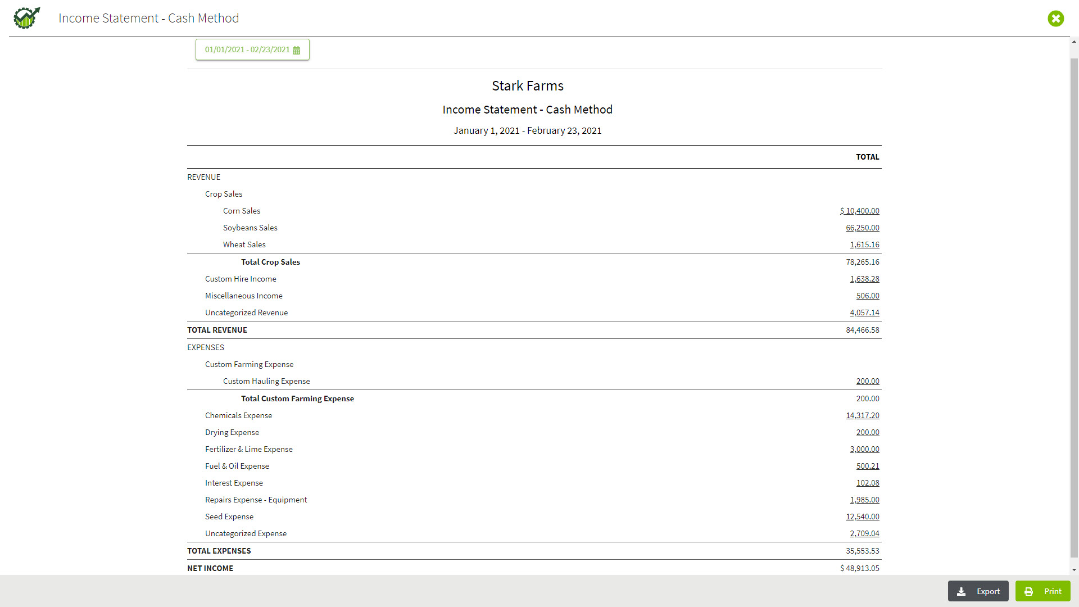Open Soybeans Sales 66,250.00 detail
This screenshot has width=1079, height=607.
point(862,228)
